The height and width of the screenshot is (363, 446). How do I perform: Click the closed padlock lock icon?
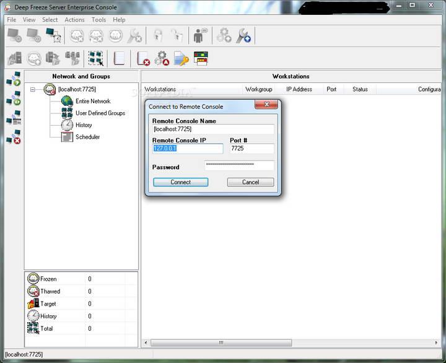click(157, 36)
